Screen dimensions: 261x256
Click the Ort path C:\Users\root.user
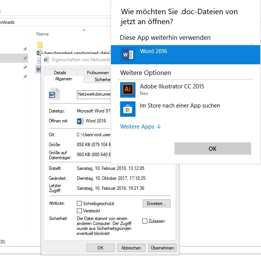(94, 135)
